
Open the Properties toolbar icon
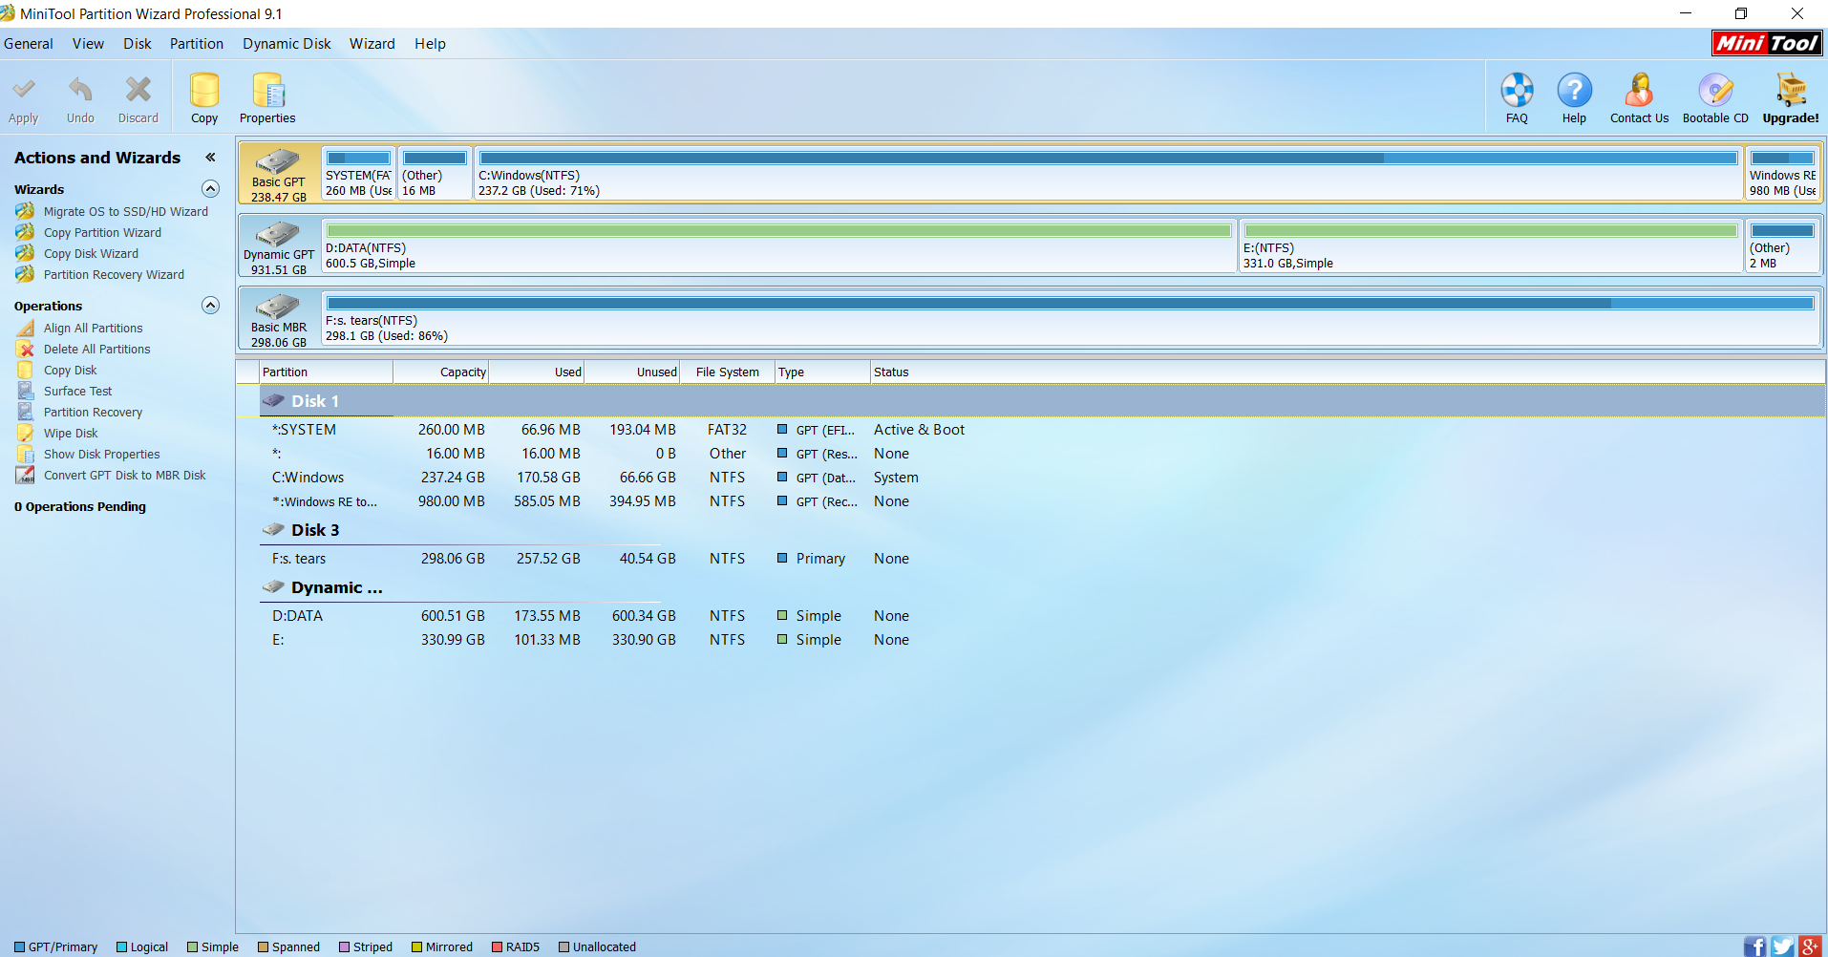[268, 91]
